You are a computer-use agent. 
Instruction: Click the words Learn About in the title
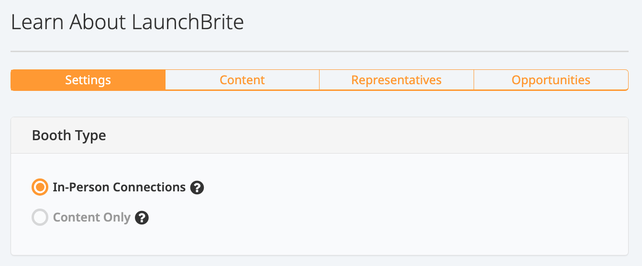[x=69, y=22]
